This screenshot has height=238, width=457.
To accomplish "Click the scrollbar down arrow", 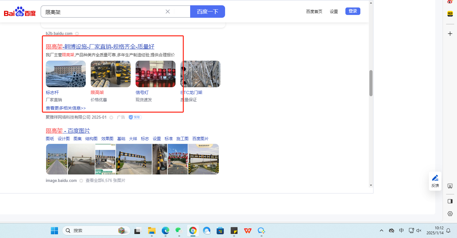I will coord(371,185).
